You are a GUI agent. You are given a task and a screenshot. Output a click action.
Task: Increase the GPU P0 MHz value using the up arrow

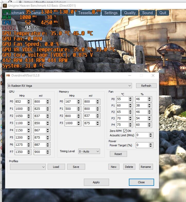click(x=29, y=100)
